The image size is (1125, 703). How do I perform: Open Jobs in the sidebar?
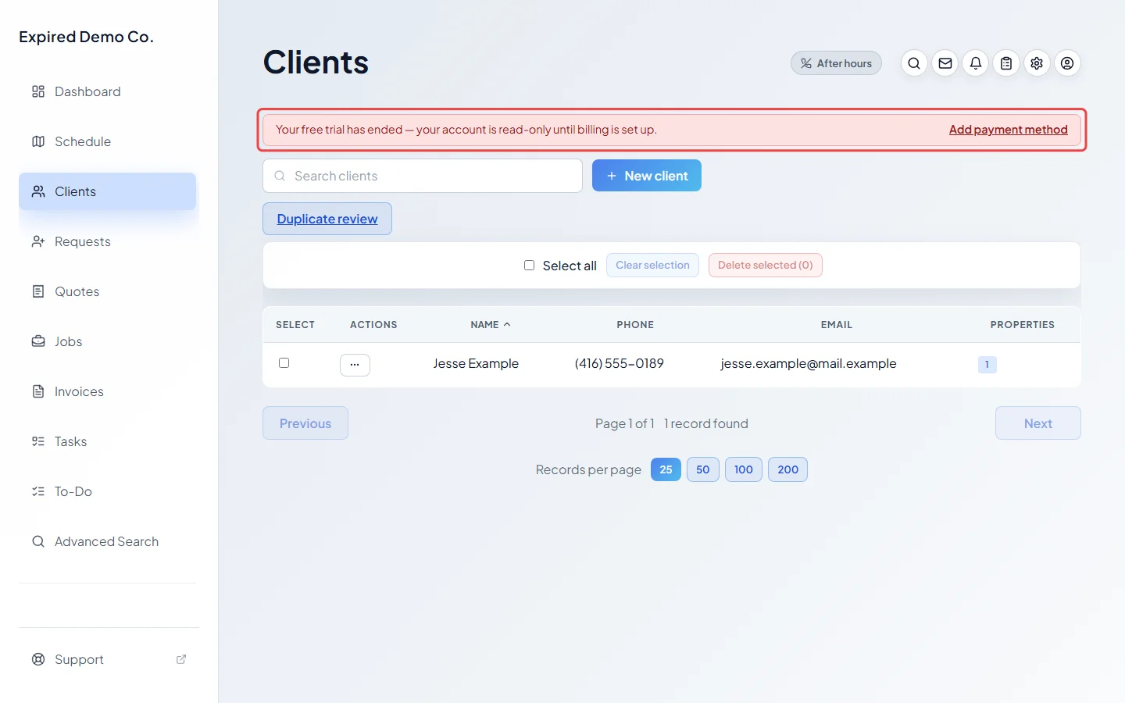108,341
